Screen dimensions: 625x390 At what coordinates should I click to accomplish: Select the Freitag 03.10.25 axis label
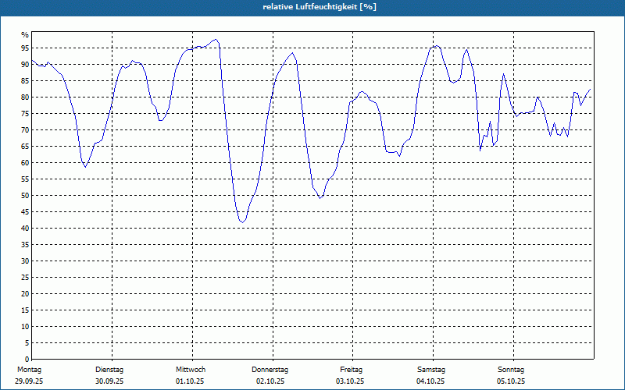[350, 375]
